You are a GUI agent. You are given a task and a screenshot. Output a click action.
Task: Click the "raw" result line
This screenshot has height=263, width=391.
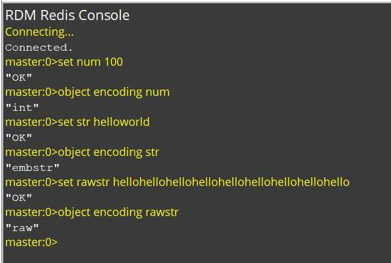22,227
